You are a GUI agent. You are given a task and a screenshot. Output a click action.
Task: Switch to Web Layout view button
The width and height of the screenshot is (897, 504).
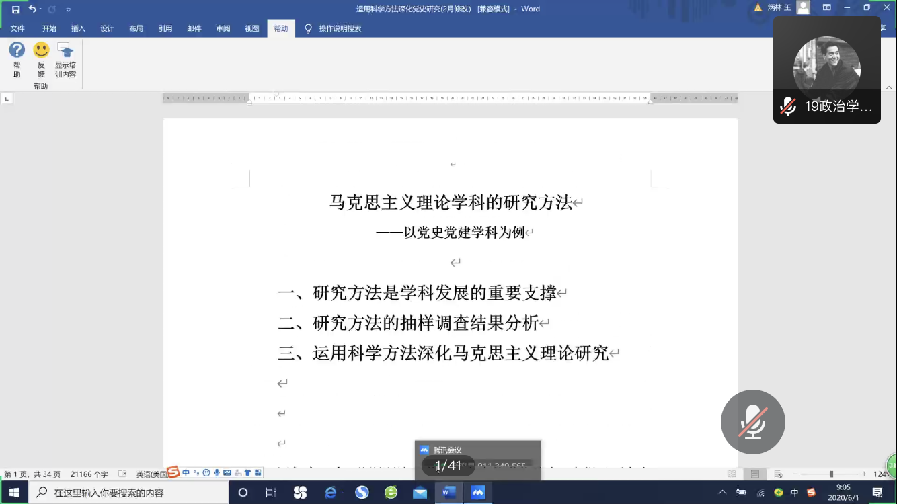tap(778, 474)
